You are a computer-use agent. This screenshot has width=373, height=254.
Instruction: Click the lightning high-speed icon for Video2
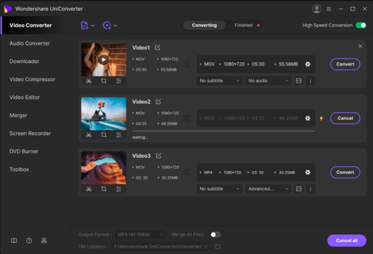pos(321,118)
